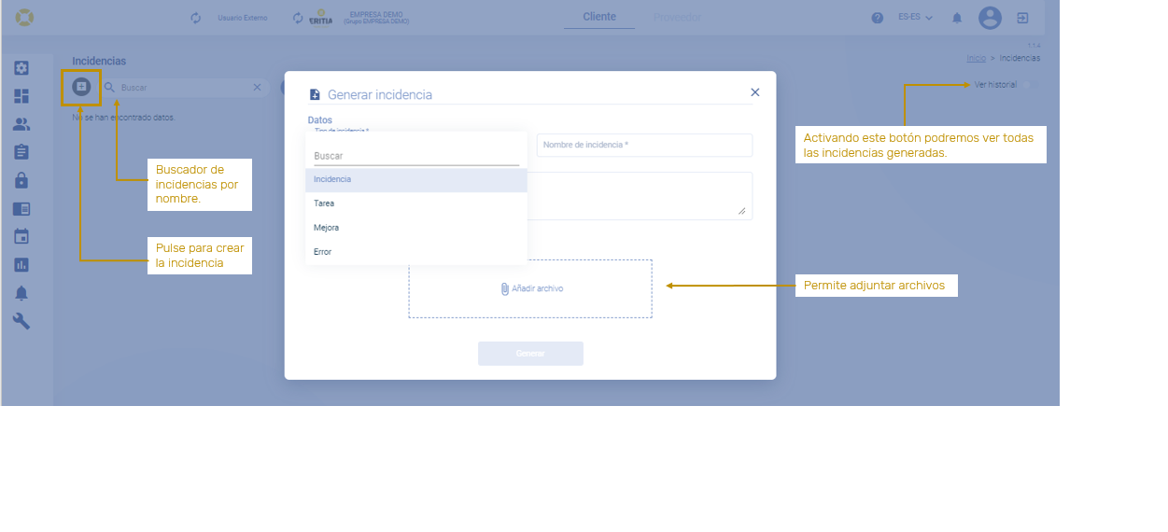
Task: Click the padlock icon in sidebar
Action: point(21,180)
